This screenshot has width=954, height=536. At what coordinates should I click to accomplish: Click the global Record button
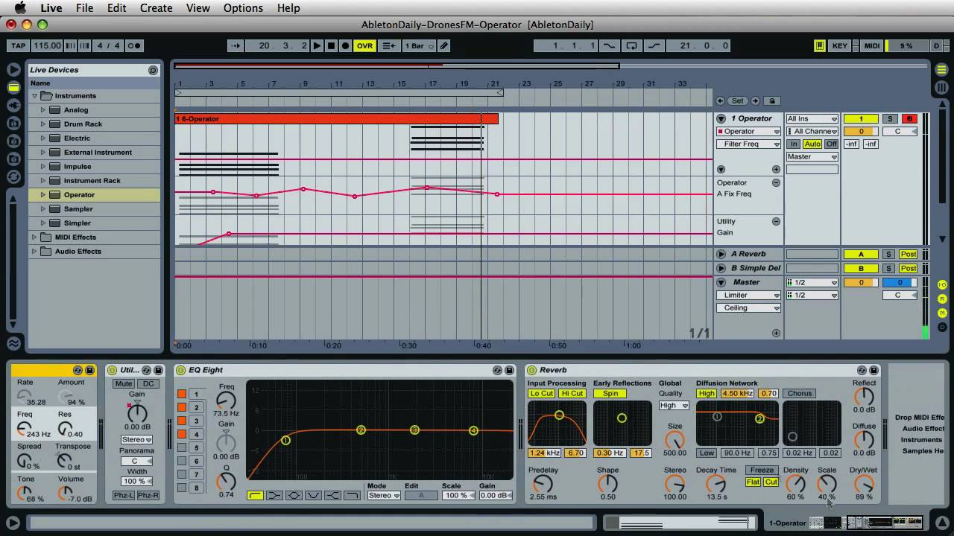[x=345, y=45]
